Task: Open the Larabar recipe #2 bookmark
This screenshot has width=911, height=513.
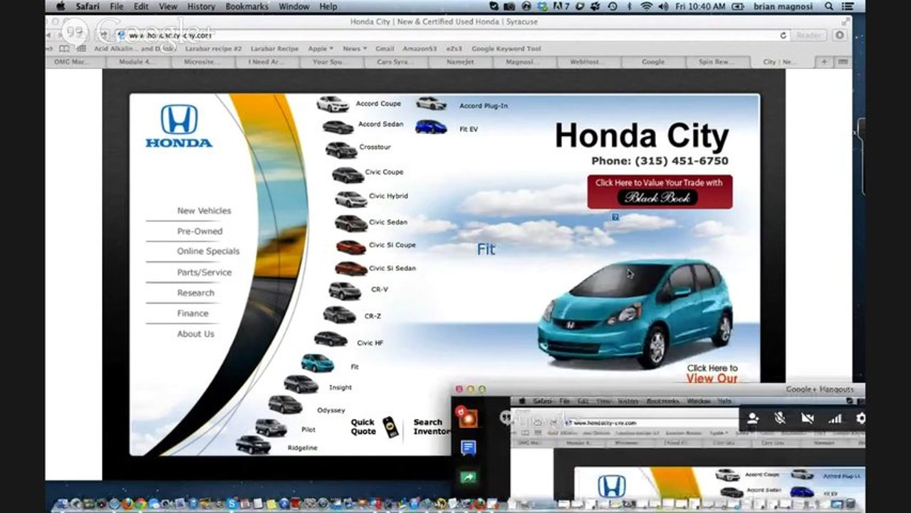Action: 214,48
